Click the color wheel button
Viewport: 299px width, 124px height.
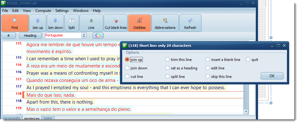(x=98, y=35)
